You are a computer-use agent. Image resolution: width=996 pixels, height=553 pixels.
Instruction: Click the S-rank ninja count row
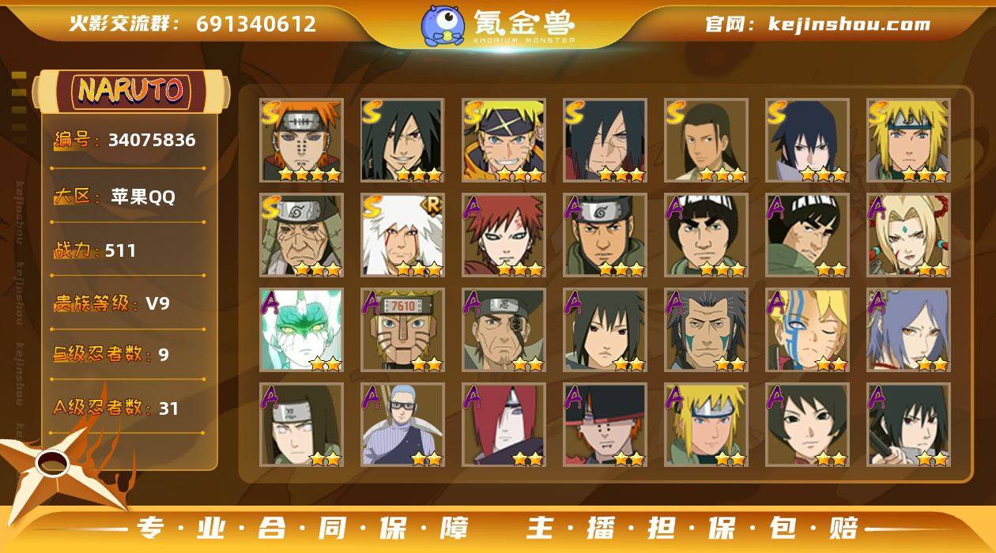tap(111, 354)
